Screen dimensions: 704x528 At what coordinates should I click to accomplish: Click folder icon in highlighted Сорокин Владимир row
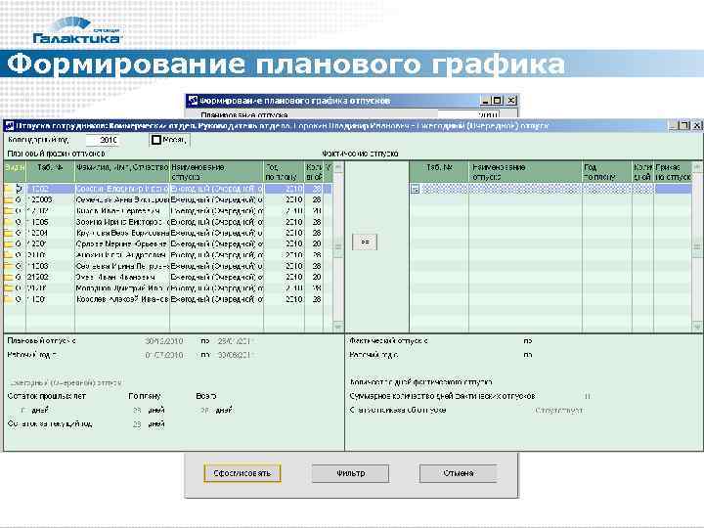click(x=8, y=189)
